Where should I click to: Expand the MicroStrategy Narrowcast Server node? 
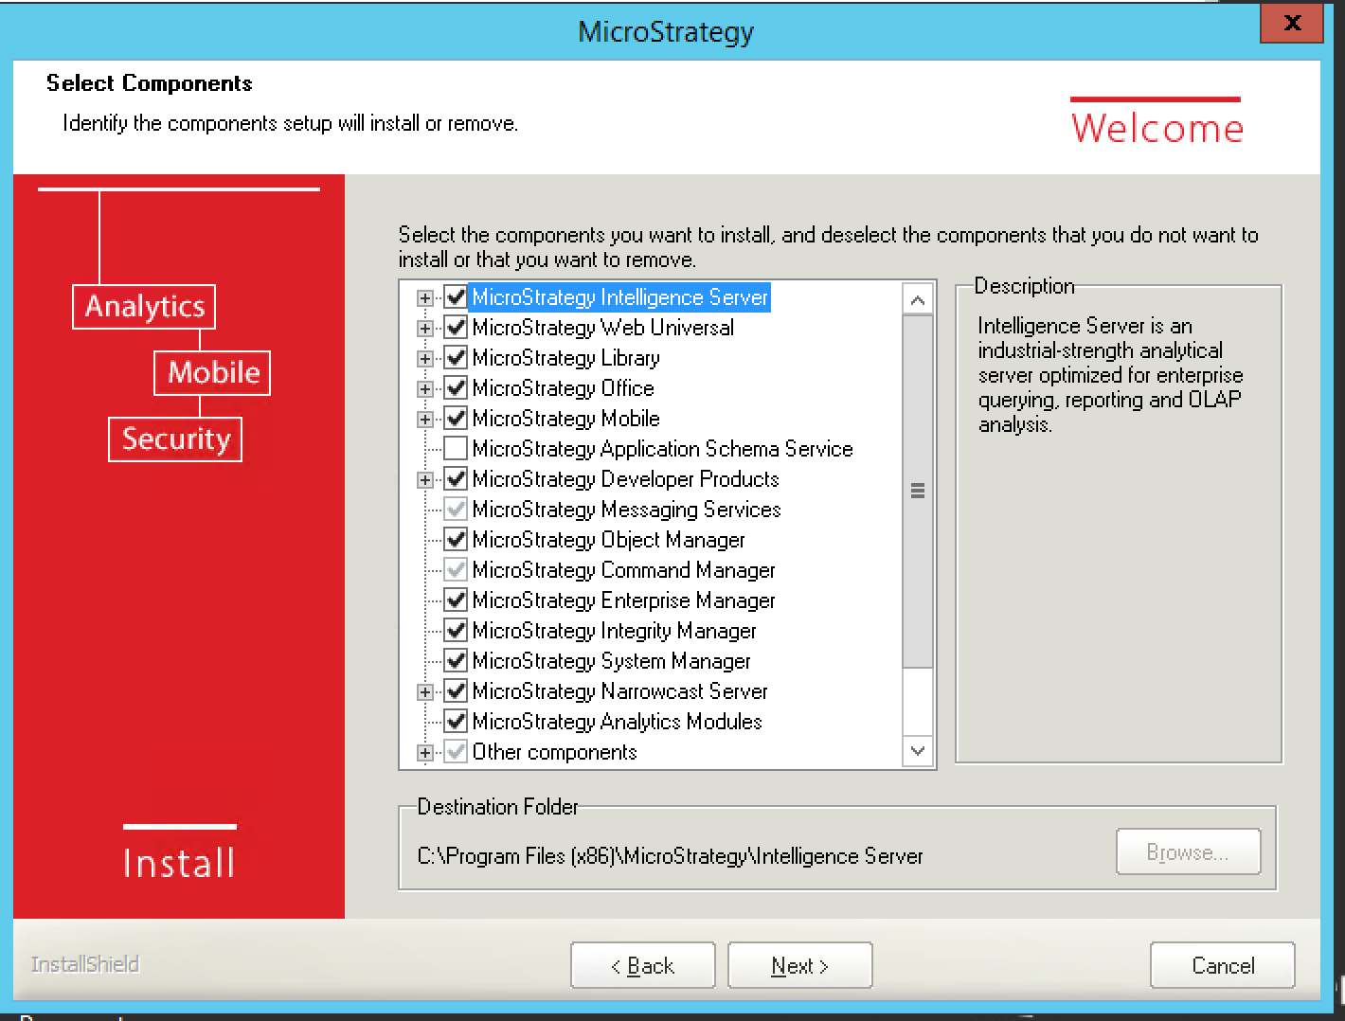[423, 691]
